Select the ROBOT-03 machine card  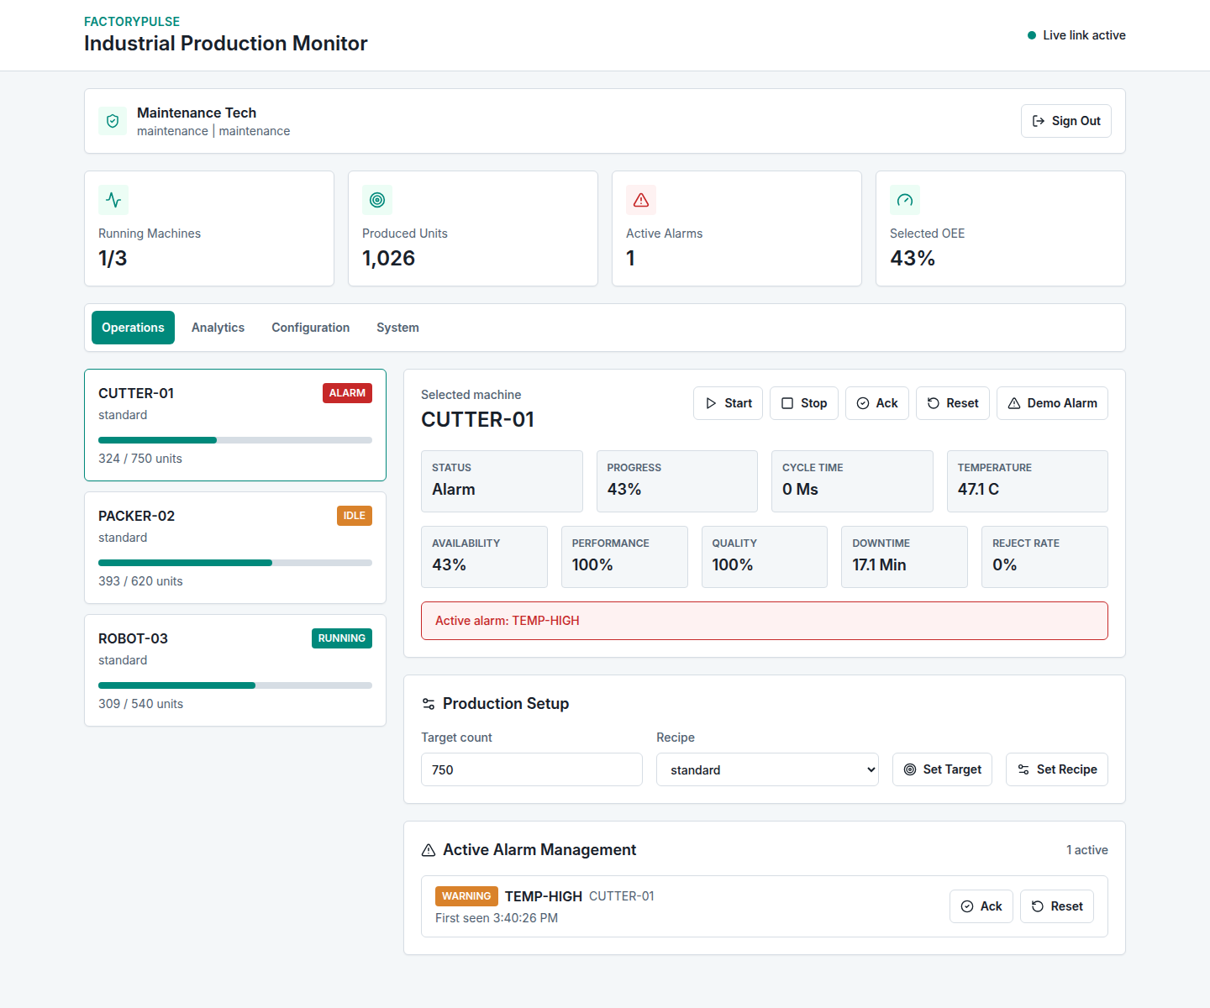(x=235, y=670)
